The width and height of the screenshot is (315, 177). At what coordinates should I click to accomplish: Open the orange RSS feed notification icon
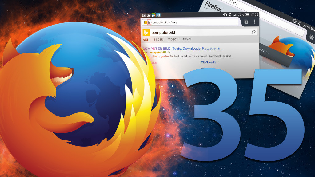(154, 15)
